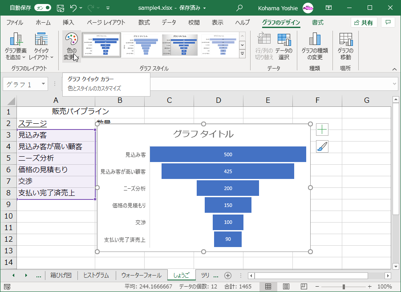Image resolution: width=401 pixels, height=292 pixels.
Task: Open the ヒストグラム sheet tab
Action: [x=96, y=276]
